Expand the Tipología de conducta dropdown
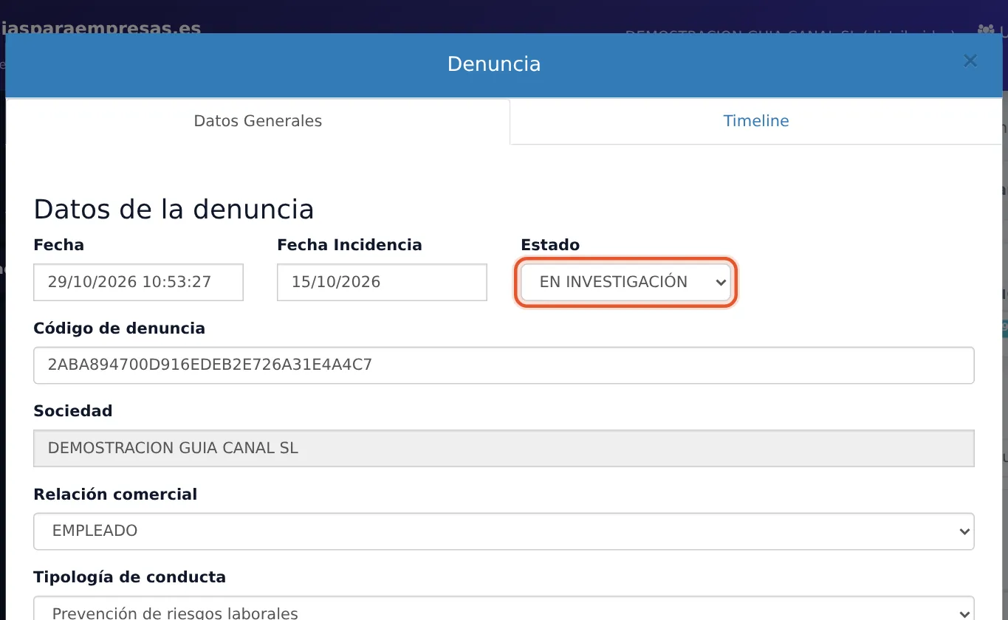The width and height of the screenshot is (1008, 620). [504, 610]
